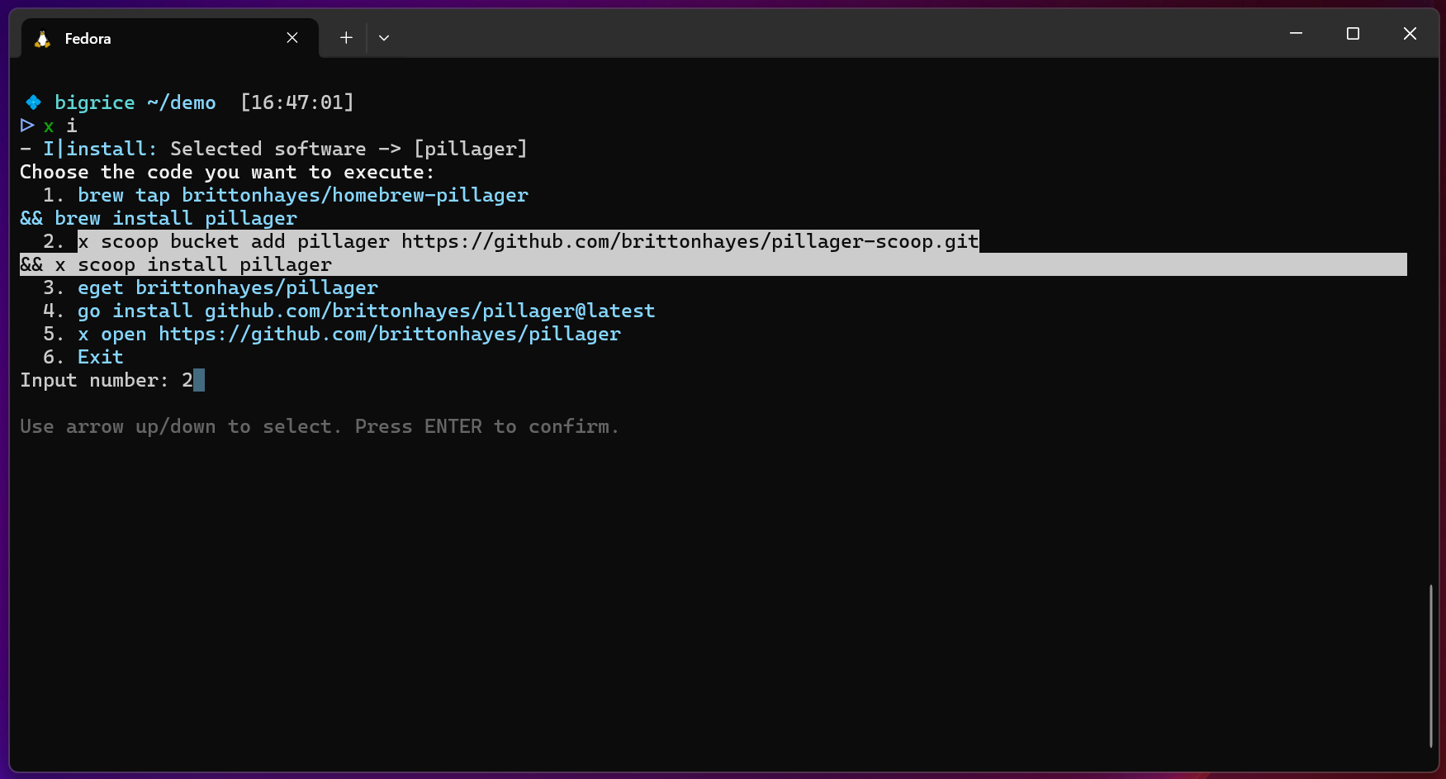Click the timestamp [16:47:01]
This screenshot has width=1446, height=779.
click(297, 102)
